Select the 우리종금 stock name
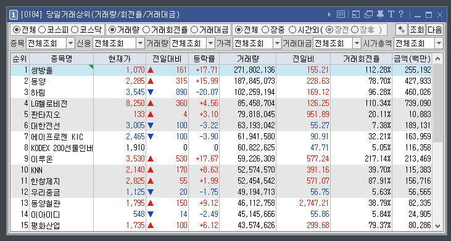The height and width of the screenshot is (241, 451). click(46, 192)
